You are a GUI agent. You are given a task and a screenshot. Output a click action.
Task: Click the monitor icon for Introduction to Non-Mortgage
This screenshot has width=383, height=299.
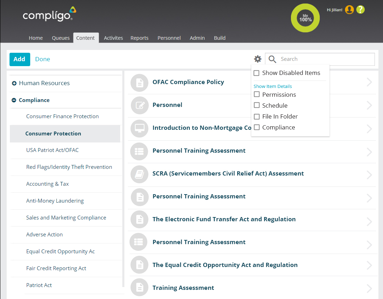pos(139,128)
